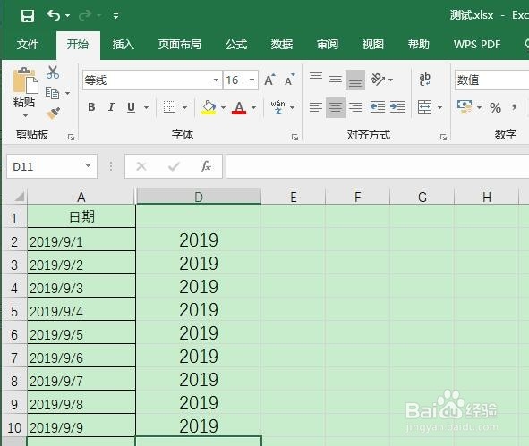Open the WPS PDF tab
529x446 pixels.
(x=477, y=44)
